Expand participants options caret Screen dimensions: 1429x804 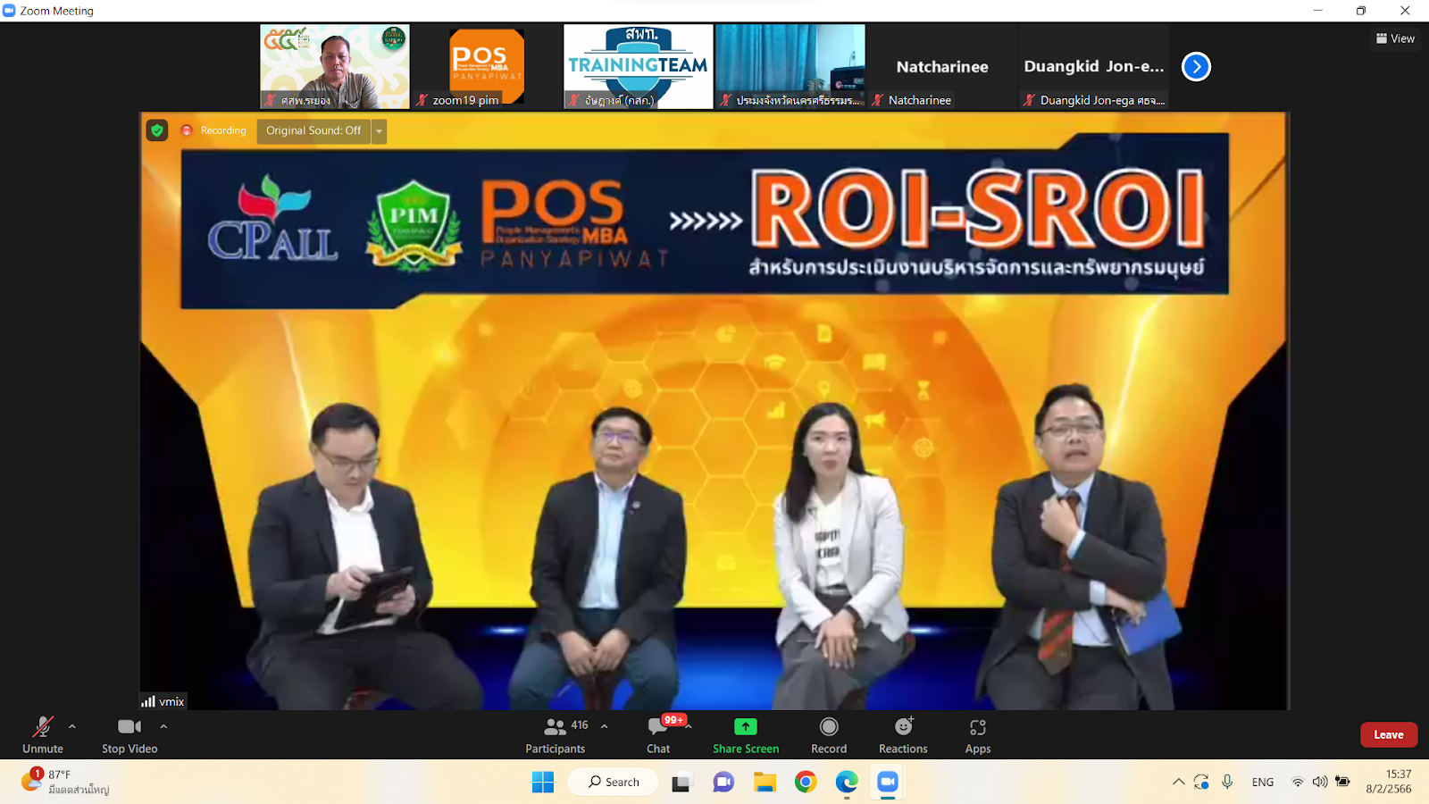[605, 726]
